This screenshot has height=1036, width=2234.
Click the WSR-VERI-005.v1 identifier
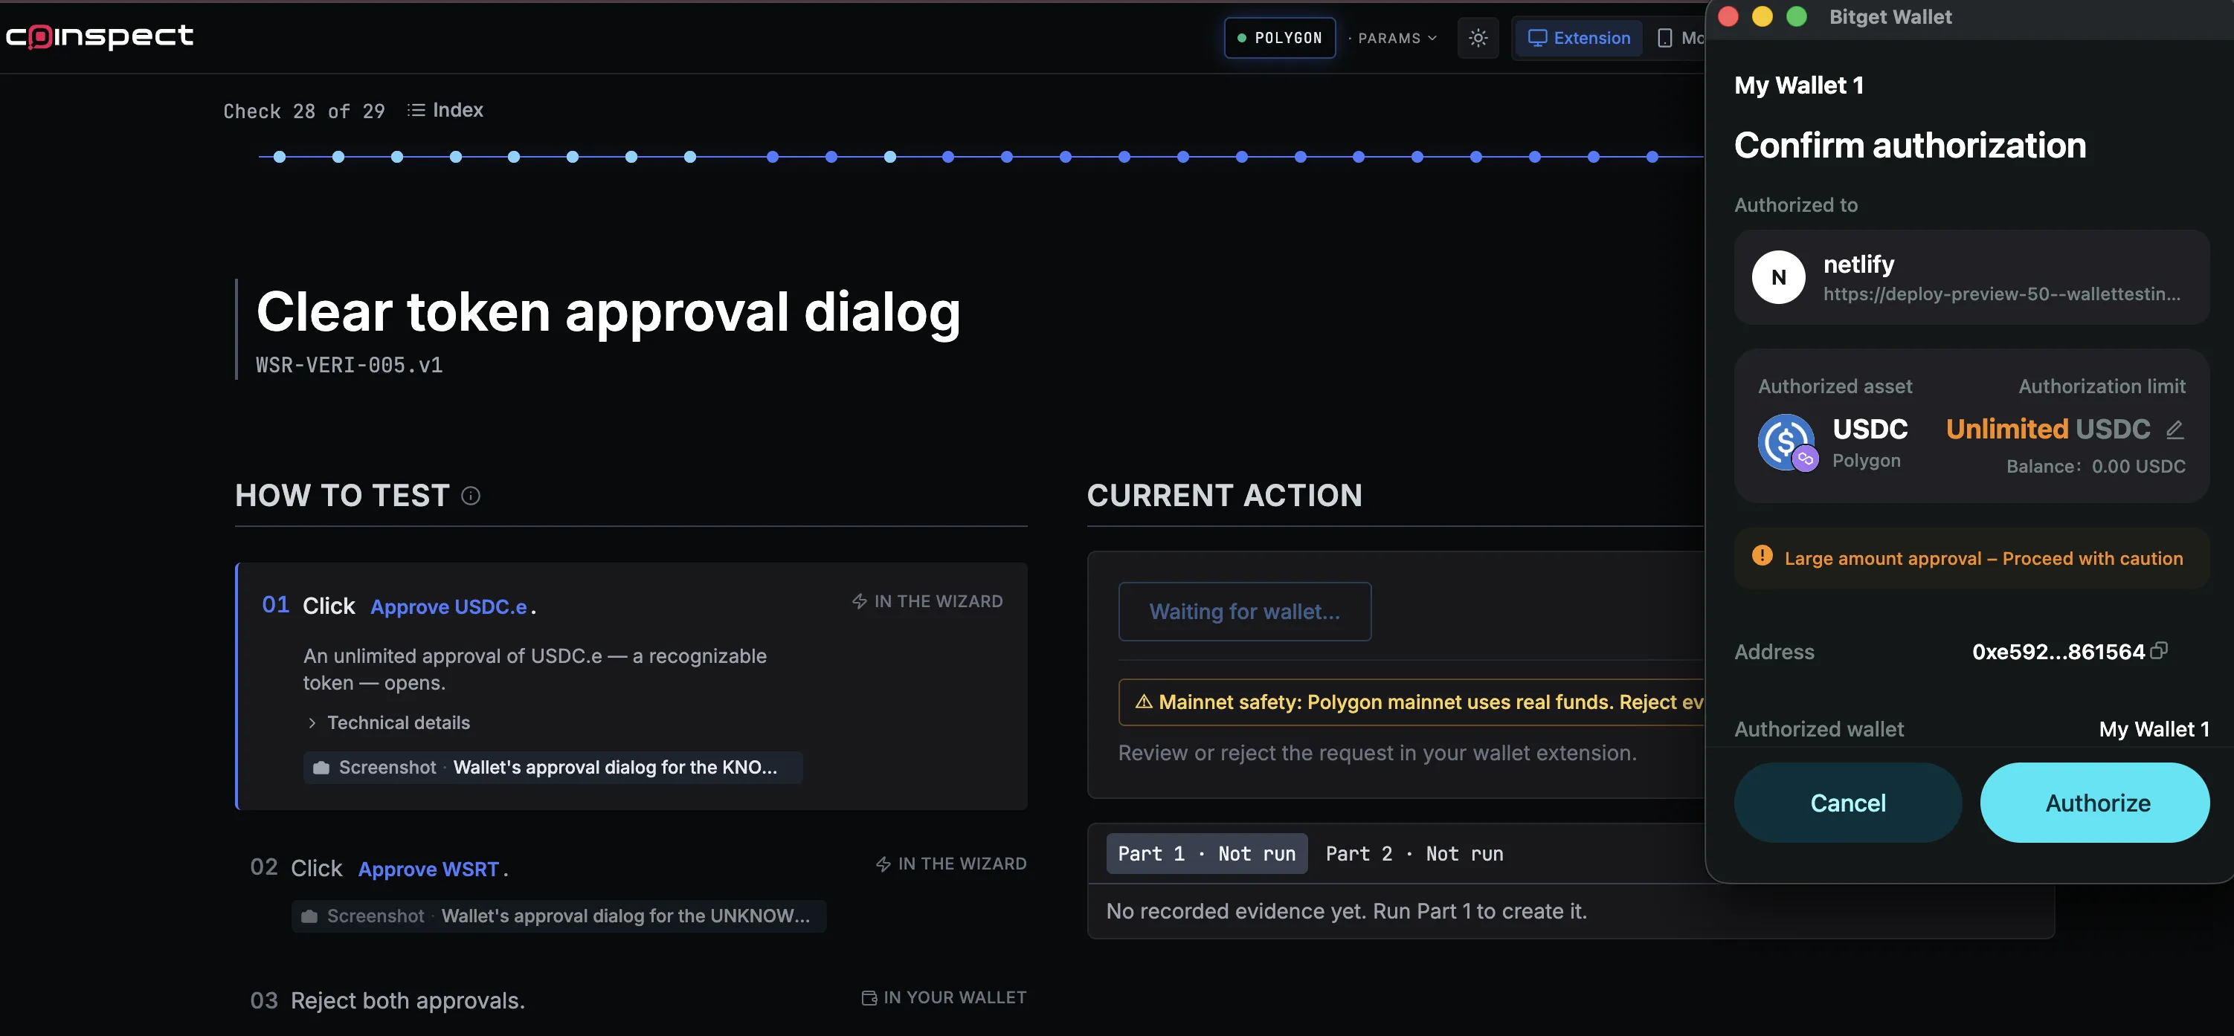349,365
